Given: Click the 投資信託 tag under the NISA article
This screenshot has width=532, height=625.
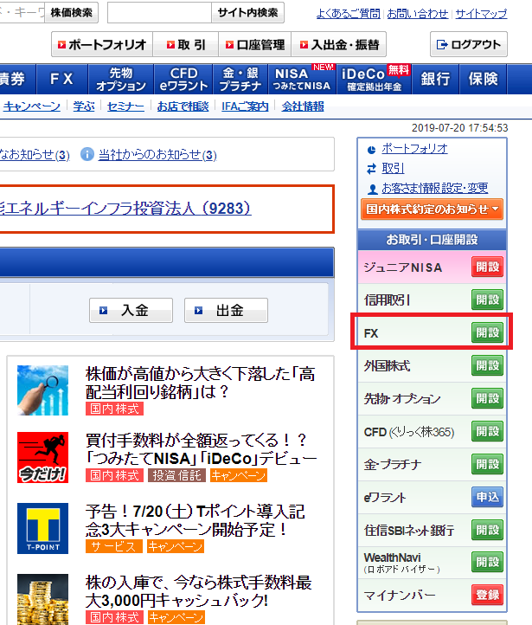Looking at the screenshot, I should click(x=176, y=475).
